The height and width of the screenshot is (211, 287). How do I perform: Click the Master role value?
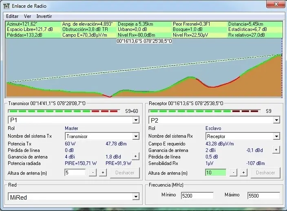pyautogui.click(x=71, y=128)
